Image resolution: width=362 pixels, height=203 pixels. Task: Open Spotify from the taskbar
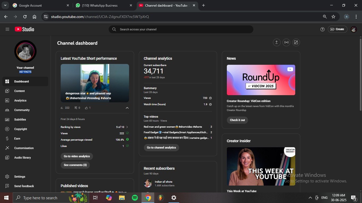pos(135,198)
